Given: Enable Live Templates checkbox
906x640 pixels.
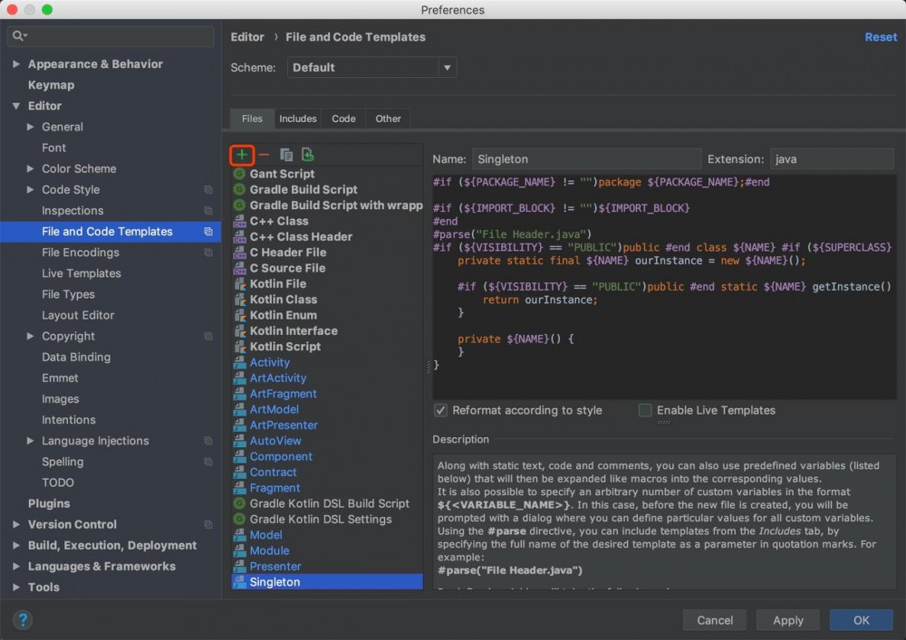Looking at the screenshot, I should [645, 410].
